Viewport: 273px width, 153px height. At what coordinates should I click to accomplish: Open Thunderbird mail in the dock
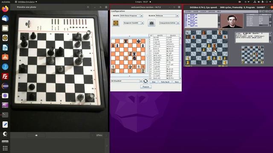click(5, 18)
